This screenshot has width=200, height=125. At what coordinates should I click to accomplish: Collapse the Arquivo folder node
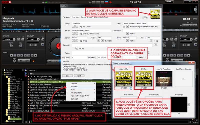(5, 77)
